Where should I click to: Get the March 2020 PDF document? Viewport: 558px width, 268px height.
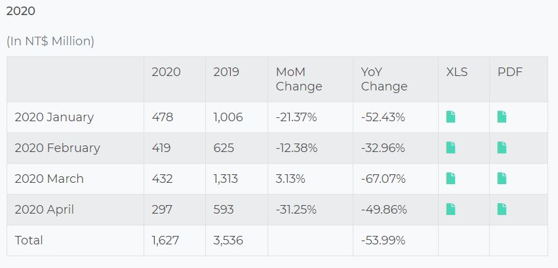click(502, 179)
